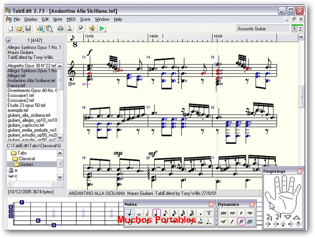The width and height of the screenshot is (315, 238).
Task: Click the 8va octave button in Notes palette
Action: [200, 221]
